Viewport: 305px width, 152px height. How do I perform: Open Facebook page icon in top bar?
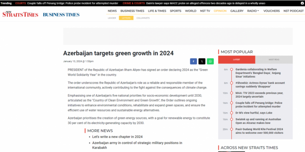click(302, 3)
